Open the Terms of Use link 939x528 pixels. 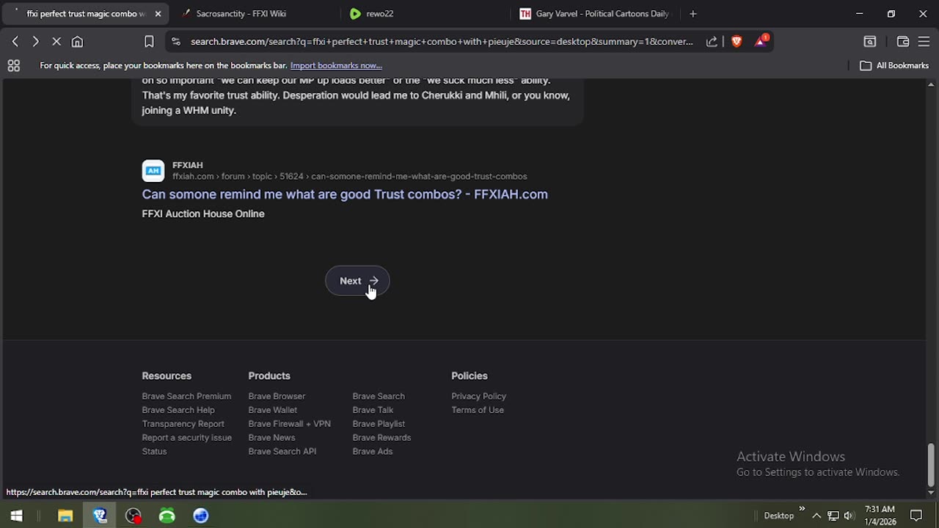[478, 410]
